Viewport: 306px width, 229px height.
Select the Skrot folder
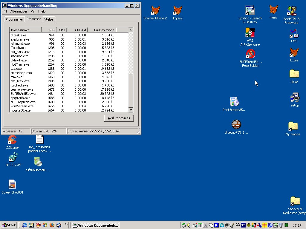[294, 77]
